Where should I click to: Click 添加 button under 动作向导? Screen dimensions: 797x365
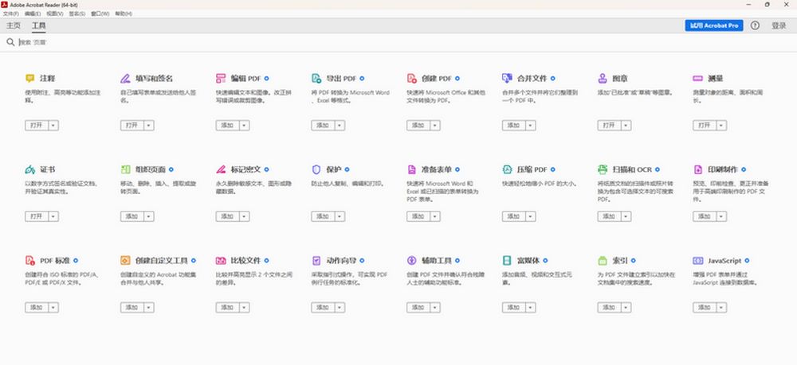[x=323, y=307]
